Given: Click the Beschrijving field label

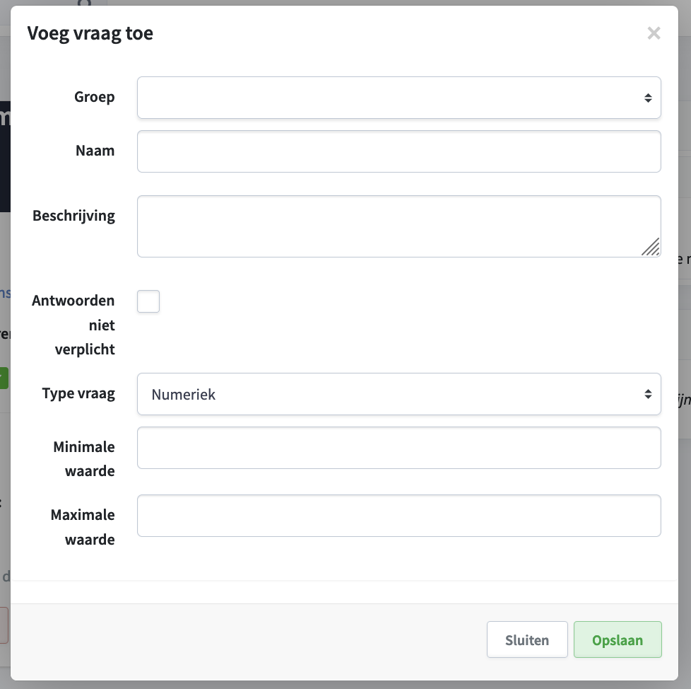Looking at the screenshot, I should point(73,216).
